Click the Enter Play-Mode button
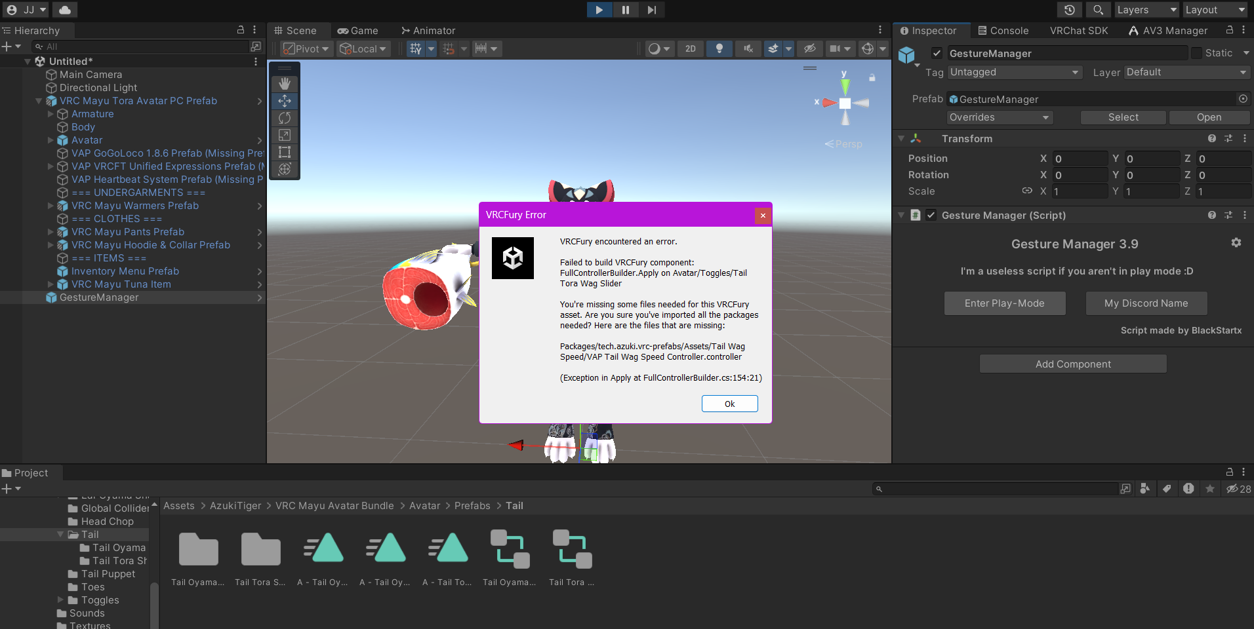 coord(1005,303)
